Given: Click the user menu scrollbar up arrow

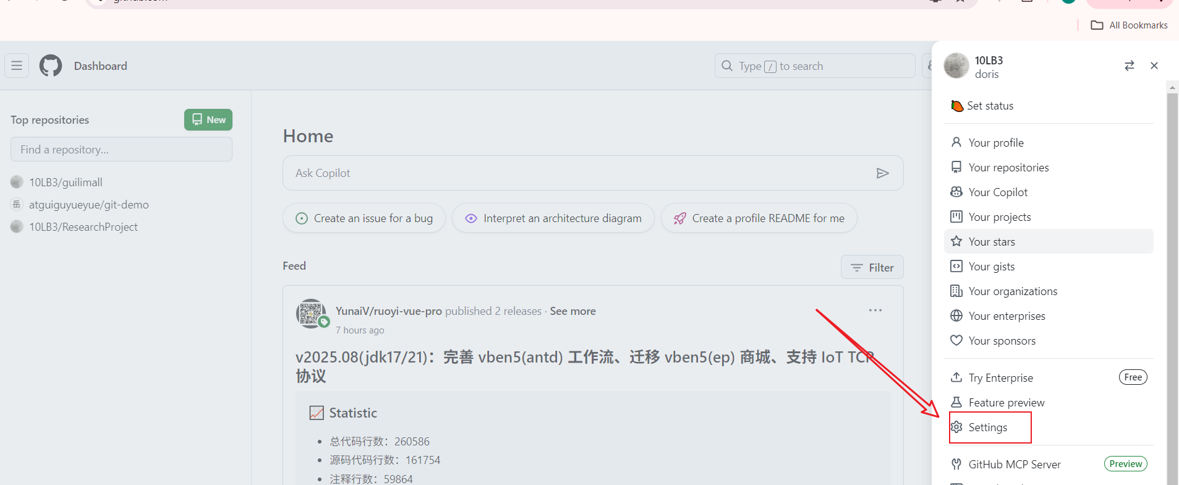Looking at the screenshot, I should 1172,88.
